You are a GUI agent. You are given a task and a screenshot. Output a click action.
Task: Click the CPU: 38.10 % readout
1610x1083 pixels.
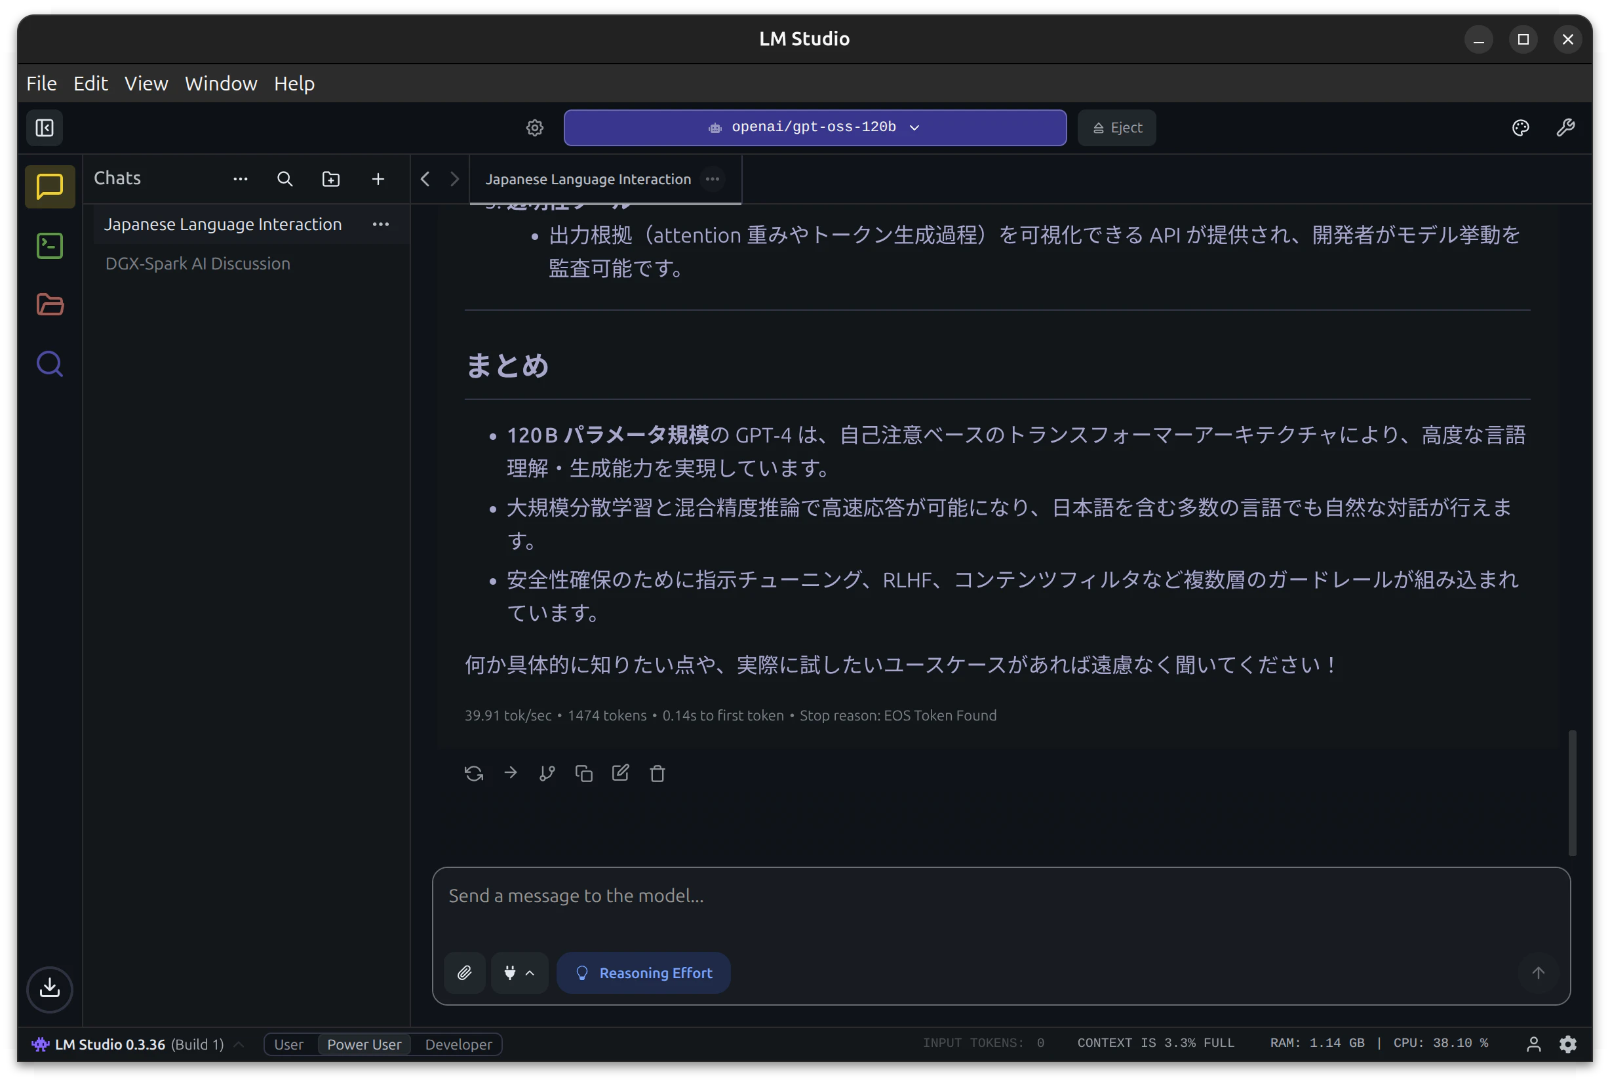click(x=1441, y=1043)
